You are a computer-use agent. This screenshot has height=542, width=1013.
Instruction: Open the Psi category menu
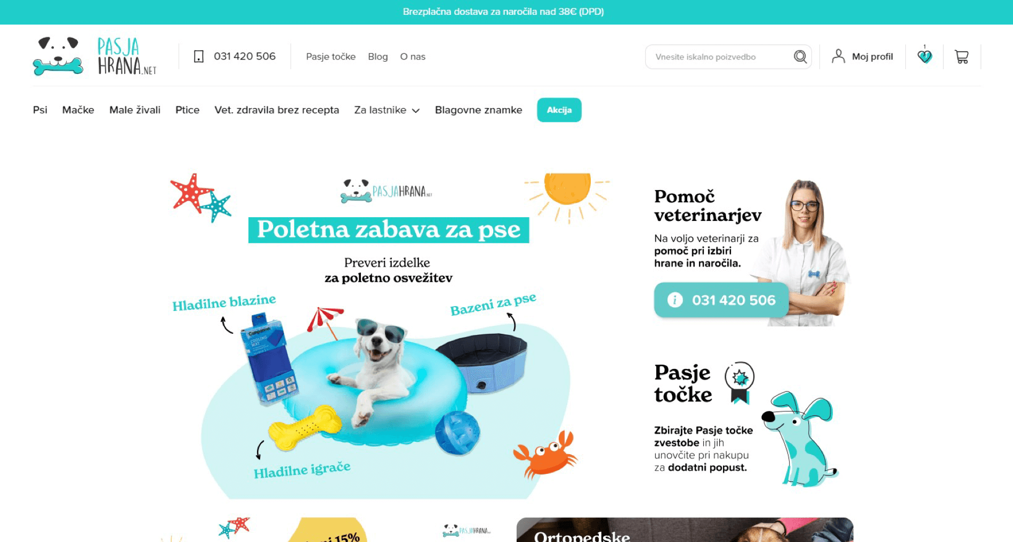[40, 110]
